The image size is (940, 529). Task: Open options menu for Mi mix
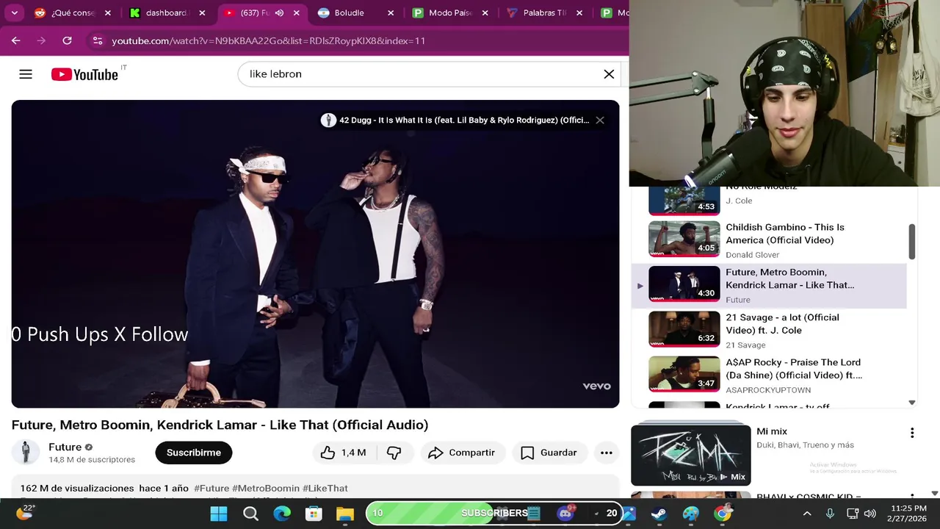pyautogui.click(x=912, y=433)
